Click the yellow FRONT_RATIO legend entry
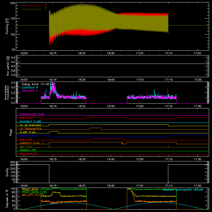 (30, 189)
